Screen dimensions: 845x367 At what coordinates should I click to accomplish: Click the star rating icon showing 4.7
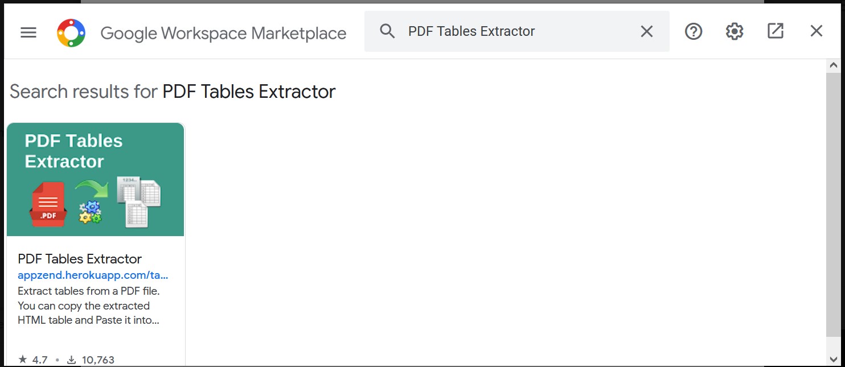(22, 359)
